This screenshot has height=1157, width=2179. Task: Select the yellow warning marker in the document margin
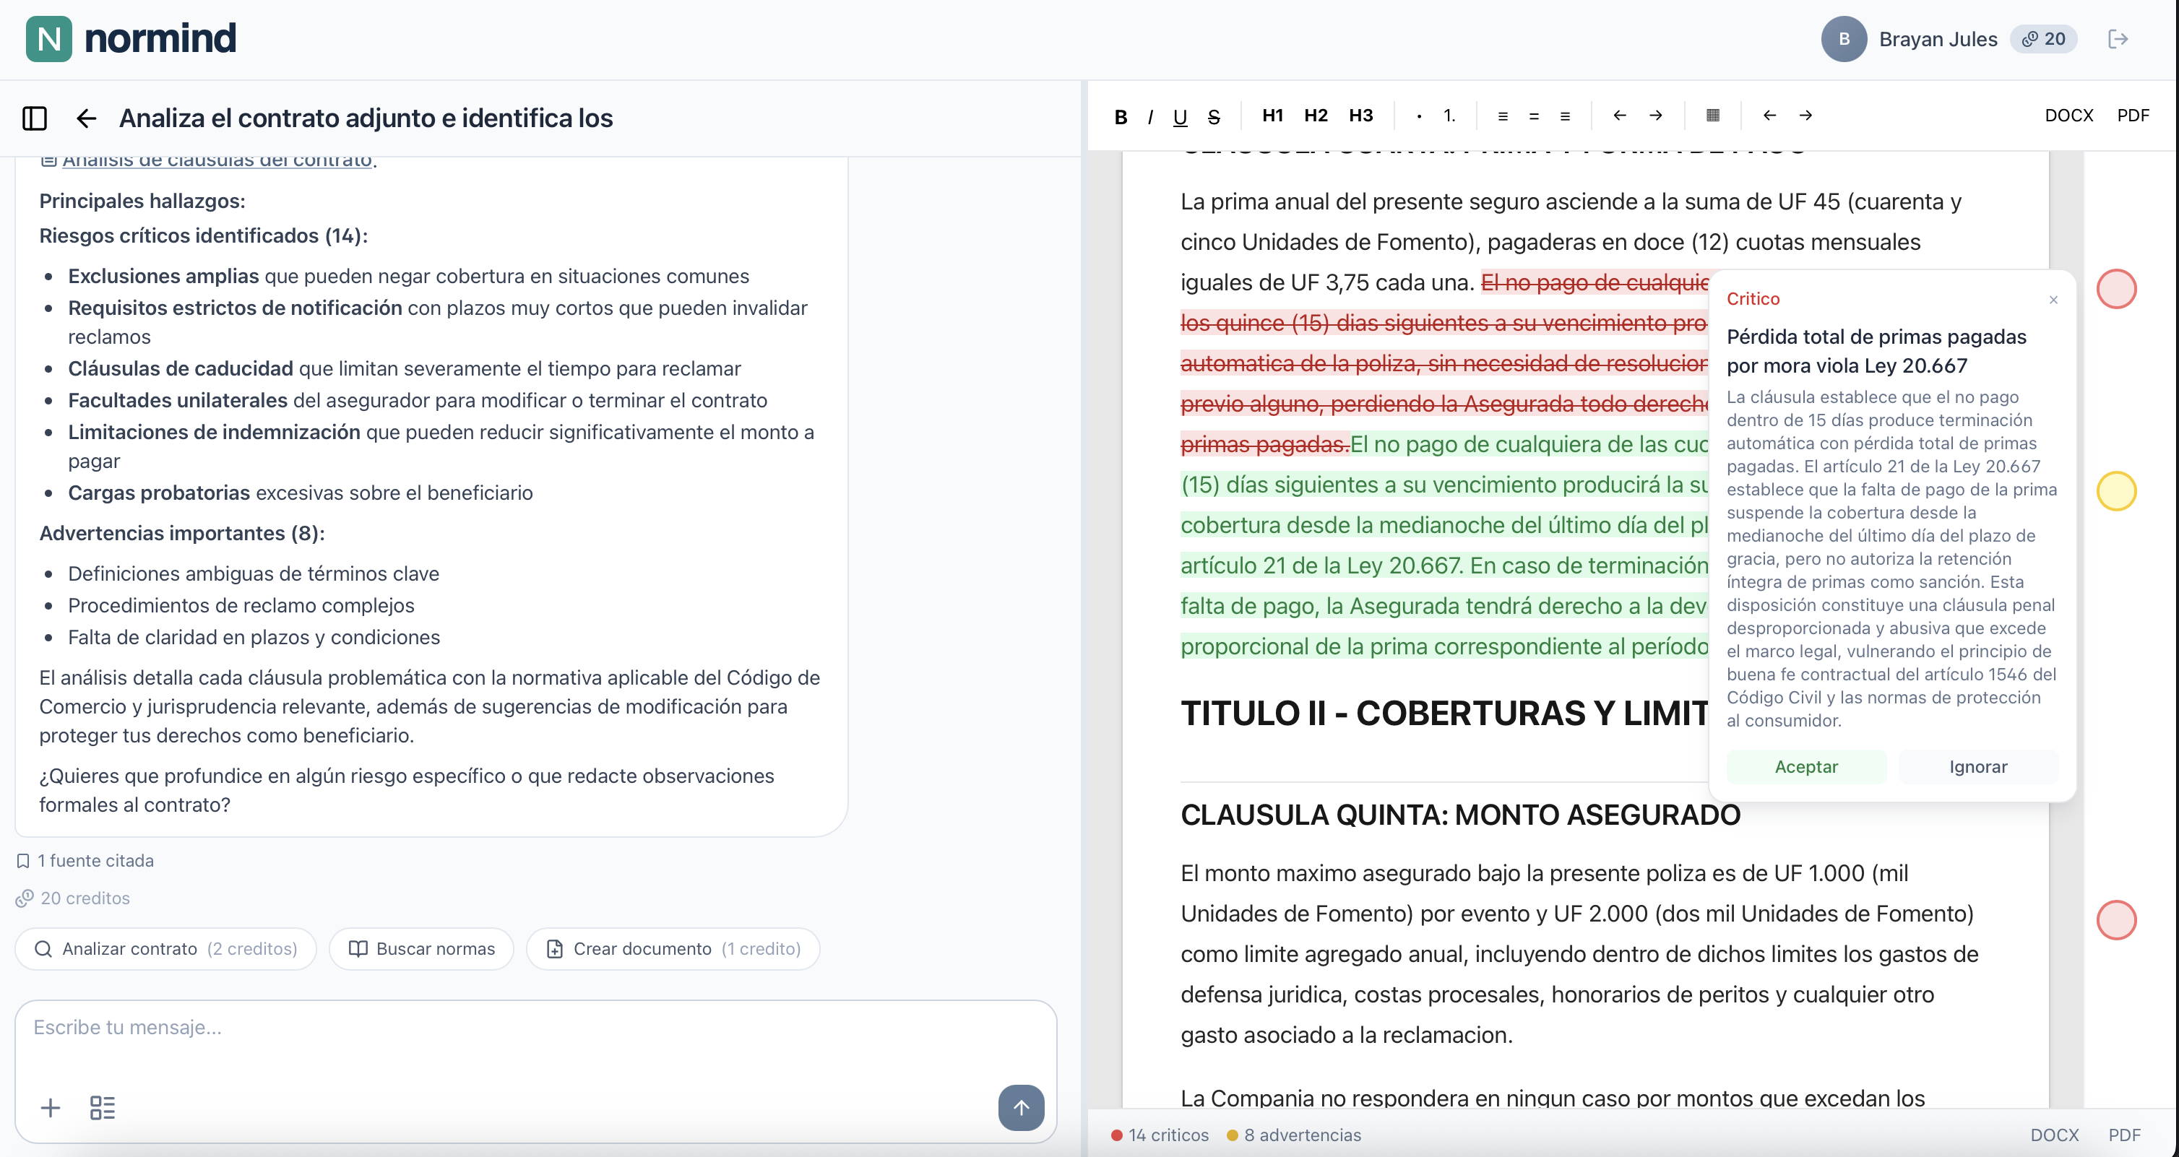pyautogui.click(x=2115, y=491)
